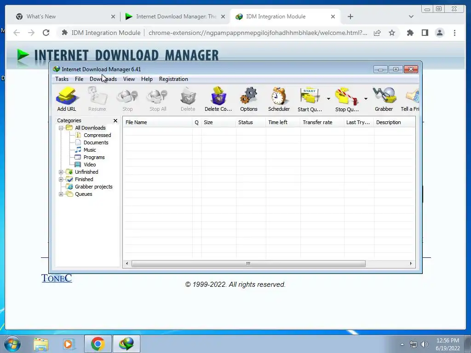Open the Registration menu

[173, 79]
